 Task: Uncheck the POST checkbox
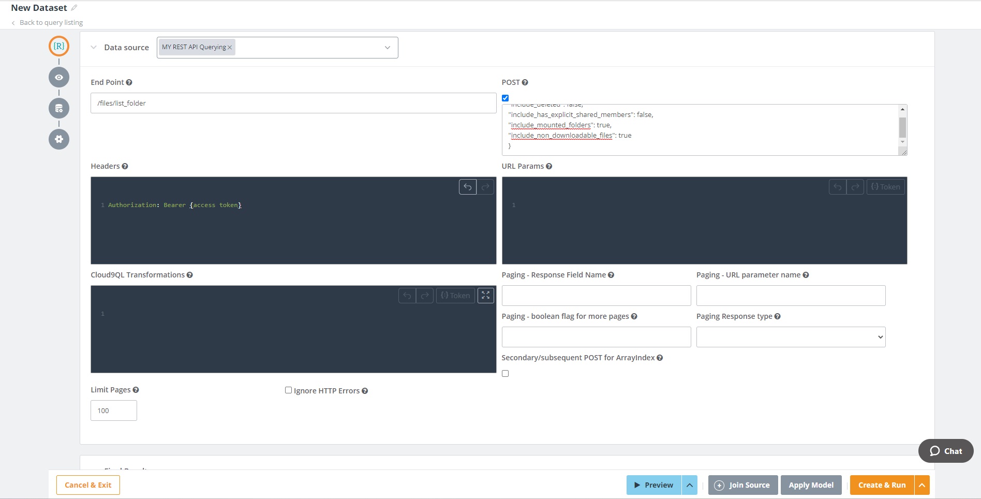(x=506, y=98)
